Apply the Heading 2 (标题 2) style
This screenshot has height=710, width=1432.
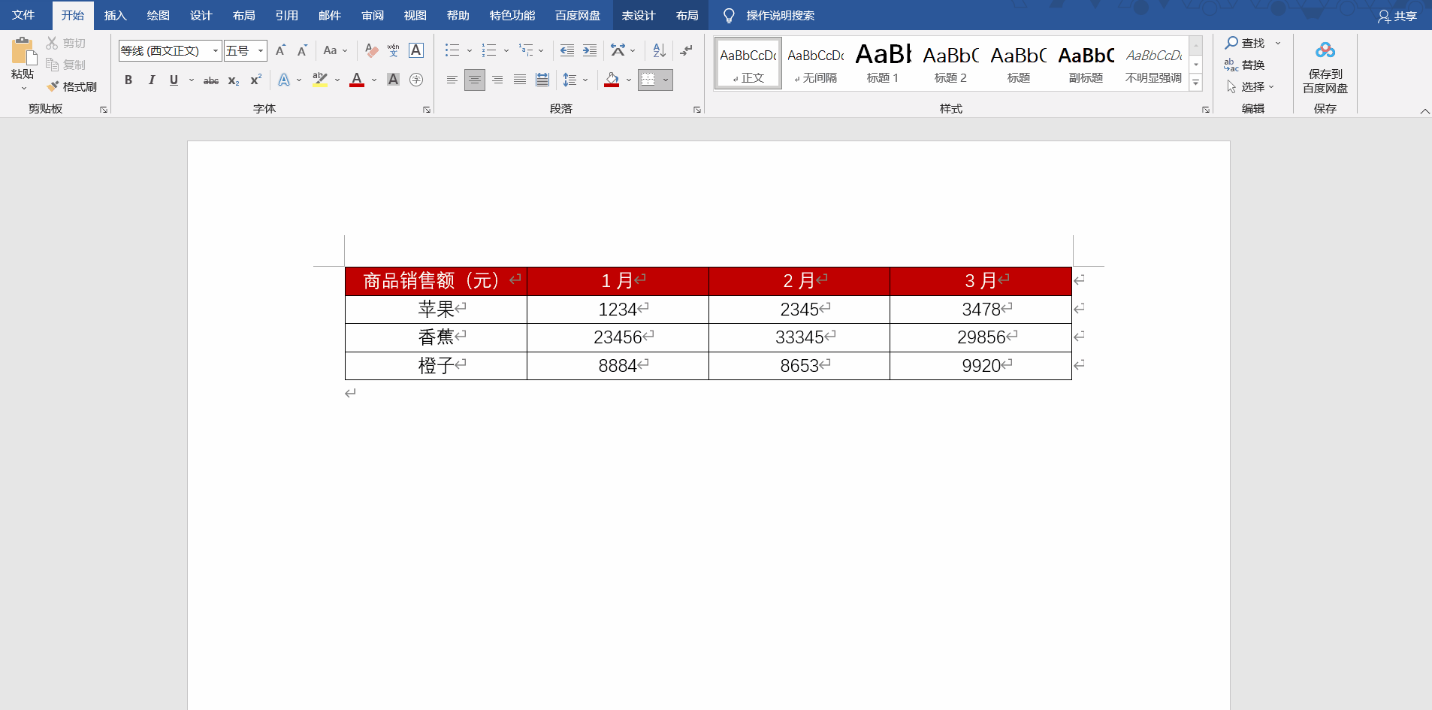coord(950,63)
